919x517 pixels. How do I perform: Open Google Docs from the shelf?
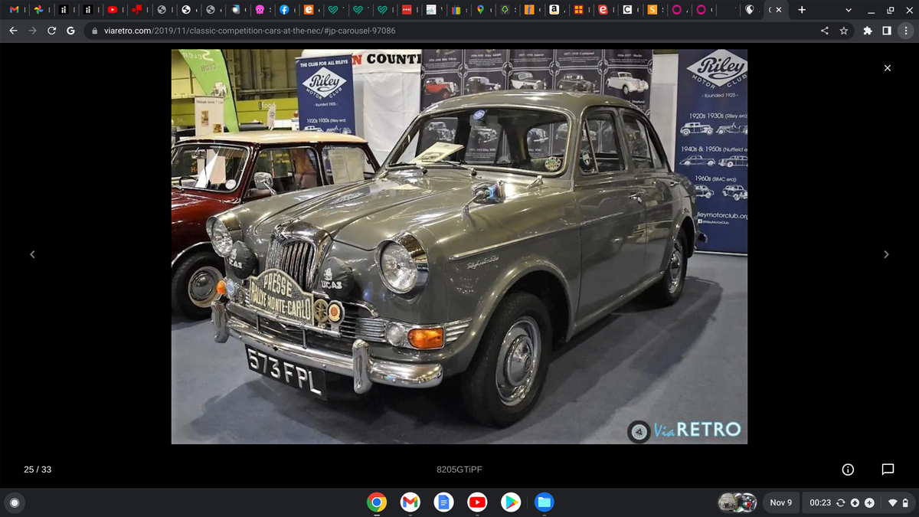pos(443,502)
